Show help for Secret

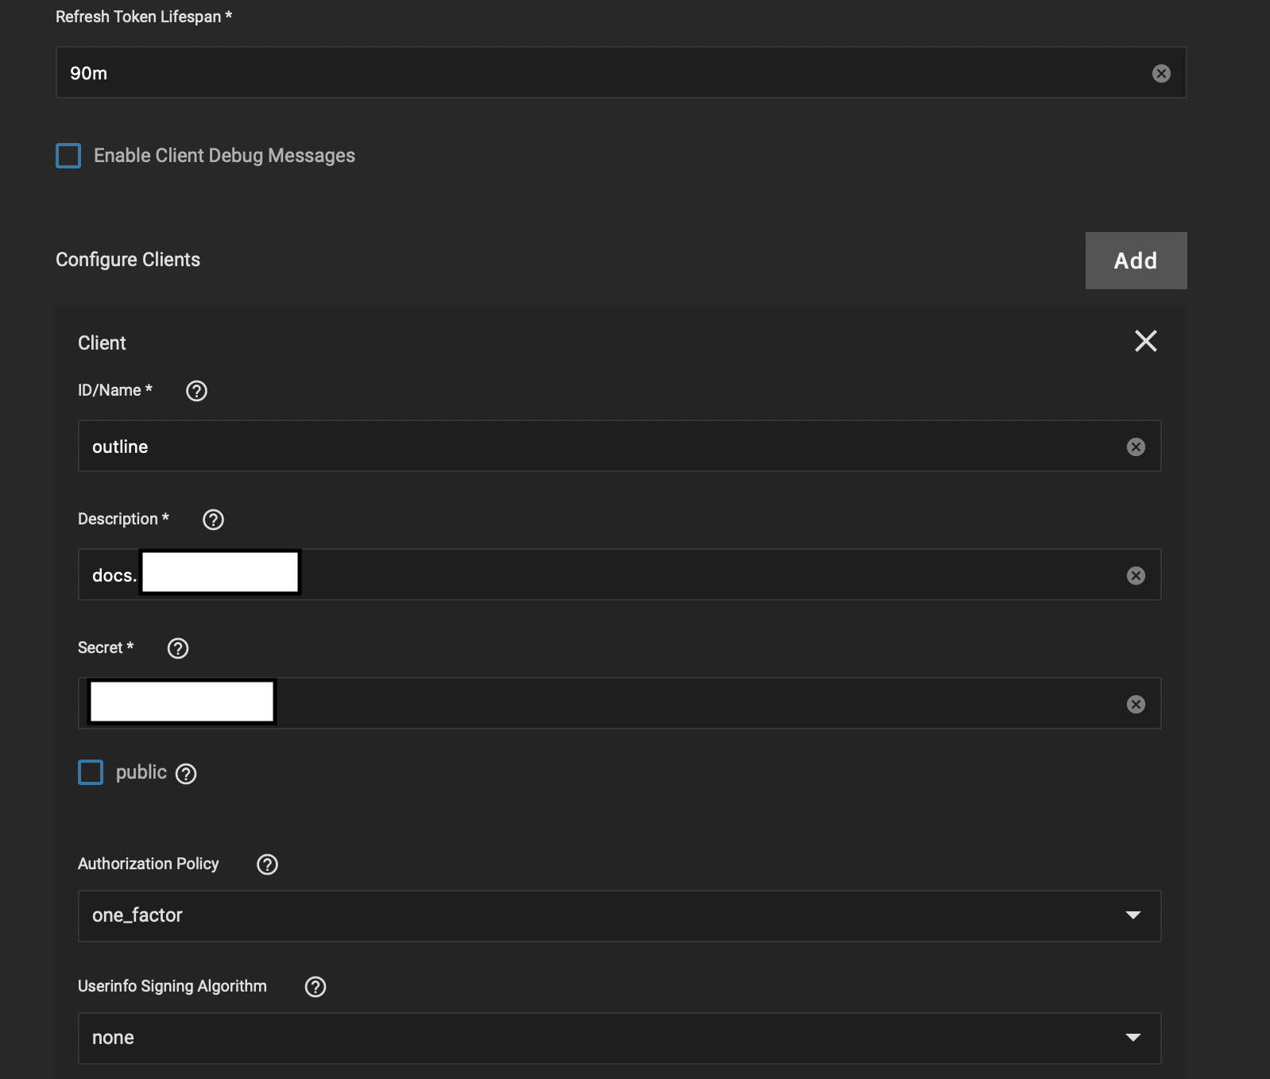coord(178,648)
